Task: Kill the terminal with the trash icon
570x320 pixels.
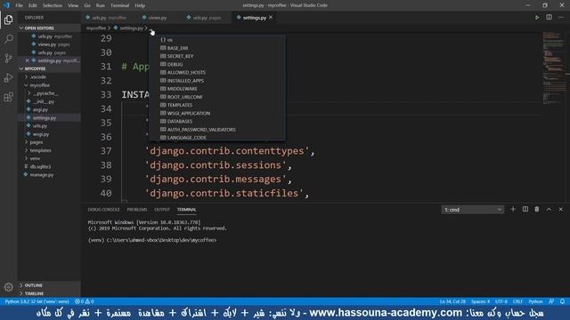Action: point(537,210)
